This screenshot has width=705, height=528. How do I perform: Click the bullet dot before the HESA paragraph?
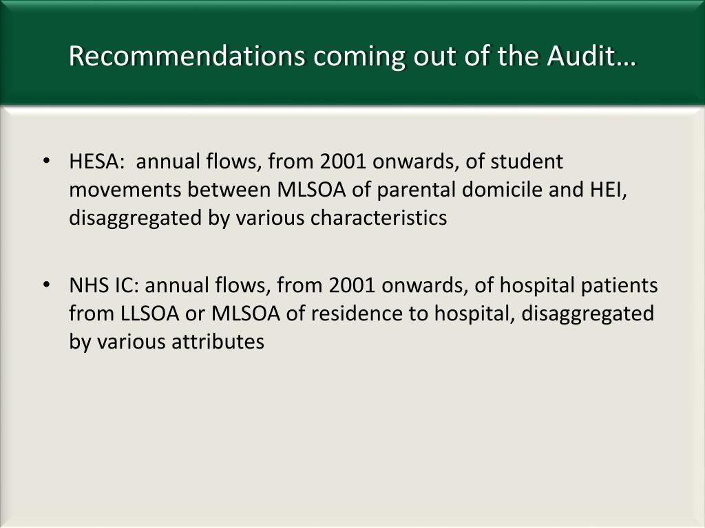(46, 161)
